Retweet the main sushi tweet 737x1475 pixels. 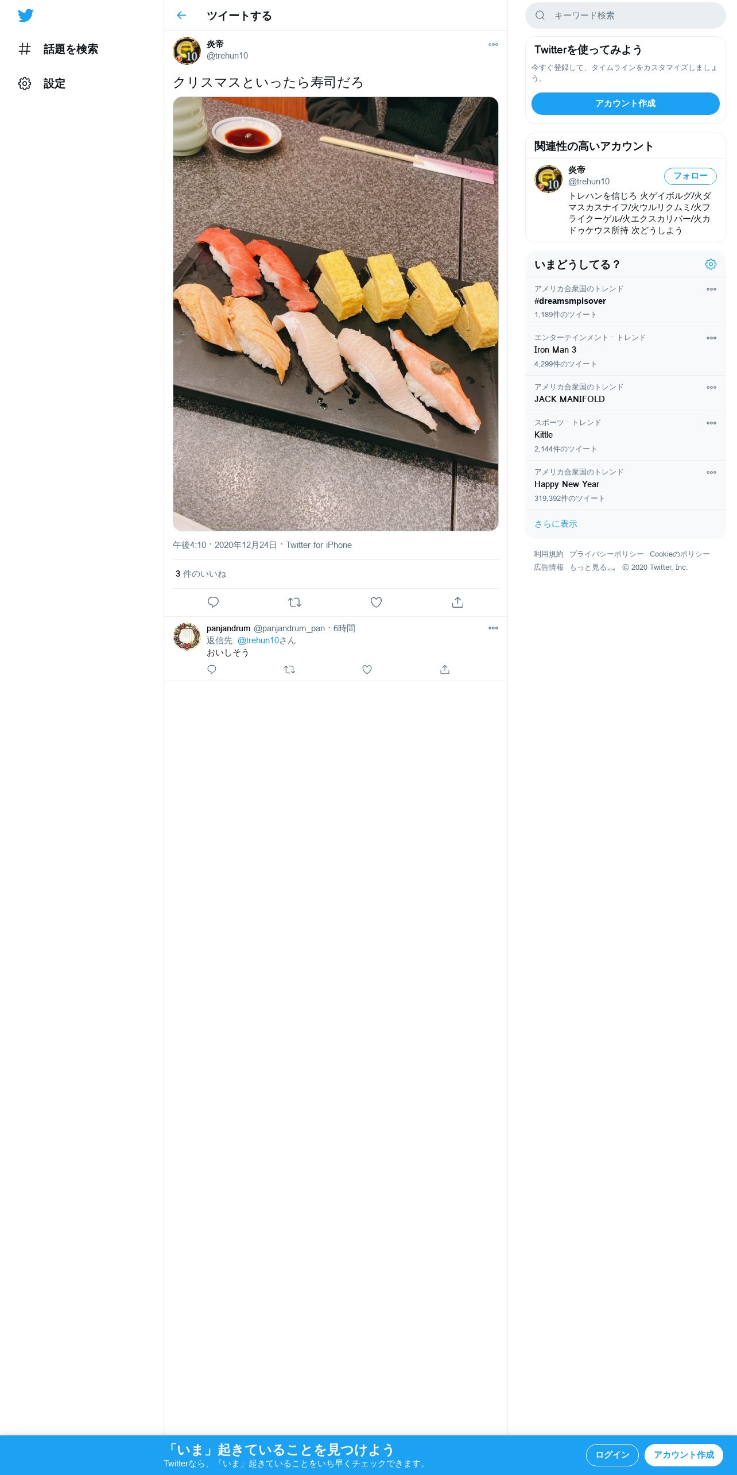pyautogui.click(x=294, y=602)
